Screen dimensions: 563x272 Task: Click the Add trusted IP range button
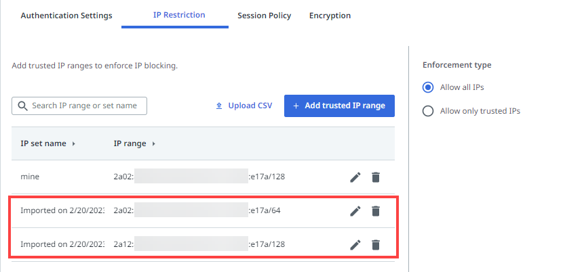coord(339,106)
